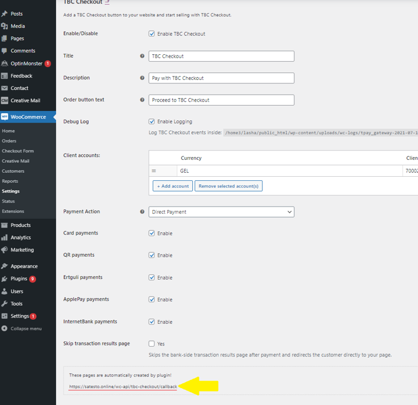The image size is (418, 405).
Task: Open WooCommerce Home submenu item
Action: pos(8,131)
